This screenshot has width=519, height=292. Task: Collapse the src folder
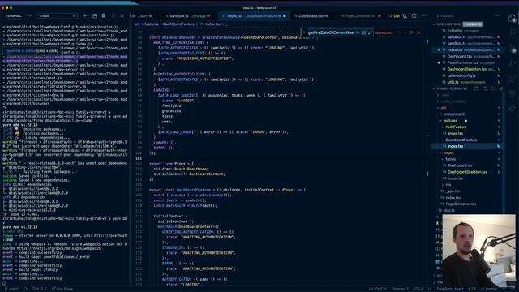click(468, 108)
